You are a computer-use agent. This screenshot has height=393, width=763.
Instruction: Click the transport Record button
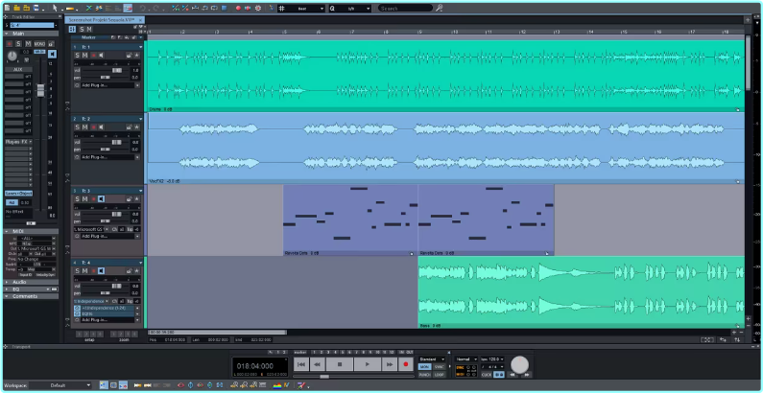point(406,364)
